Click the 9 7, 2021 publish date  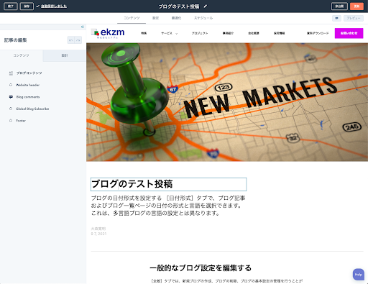coord(98,234)
